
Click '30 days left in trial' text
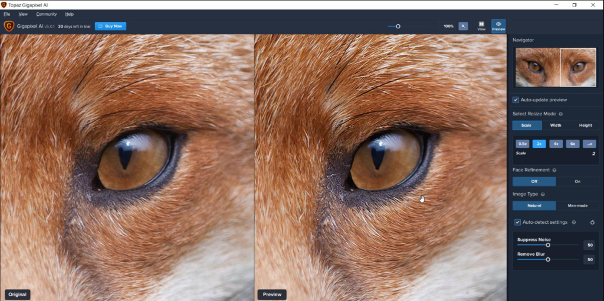tap(74, 26)
